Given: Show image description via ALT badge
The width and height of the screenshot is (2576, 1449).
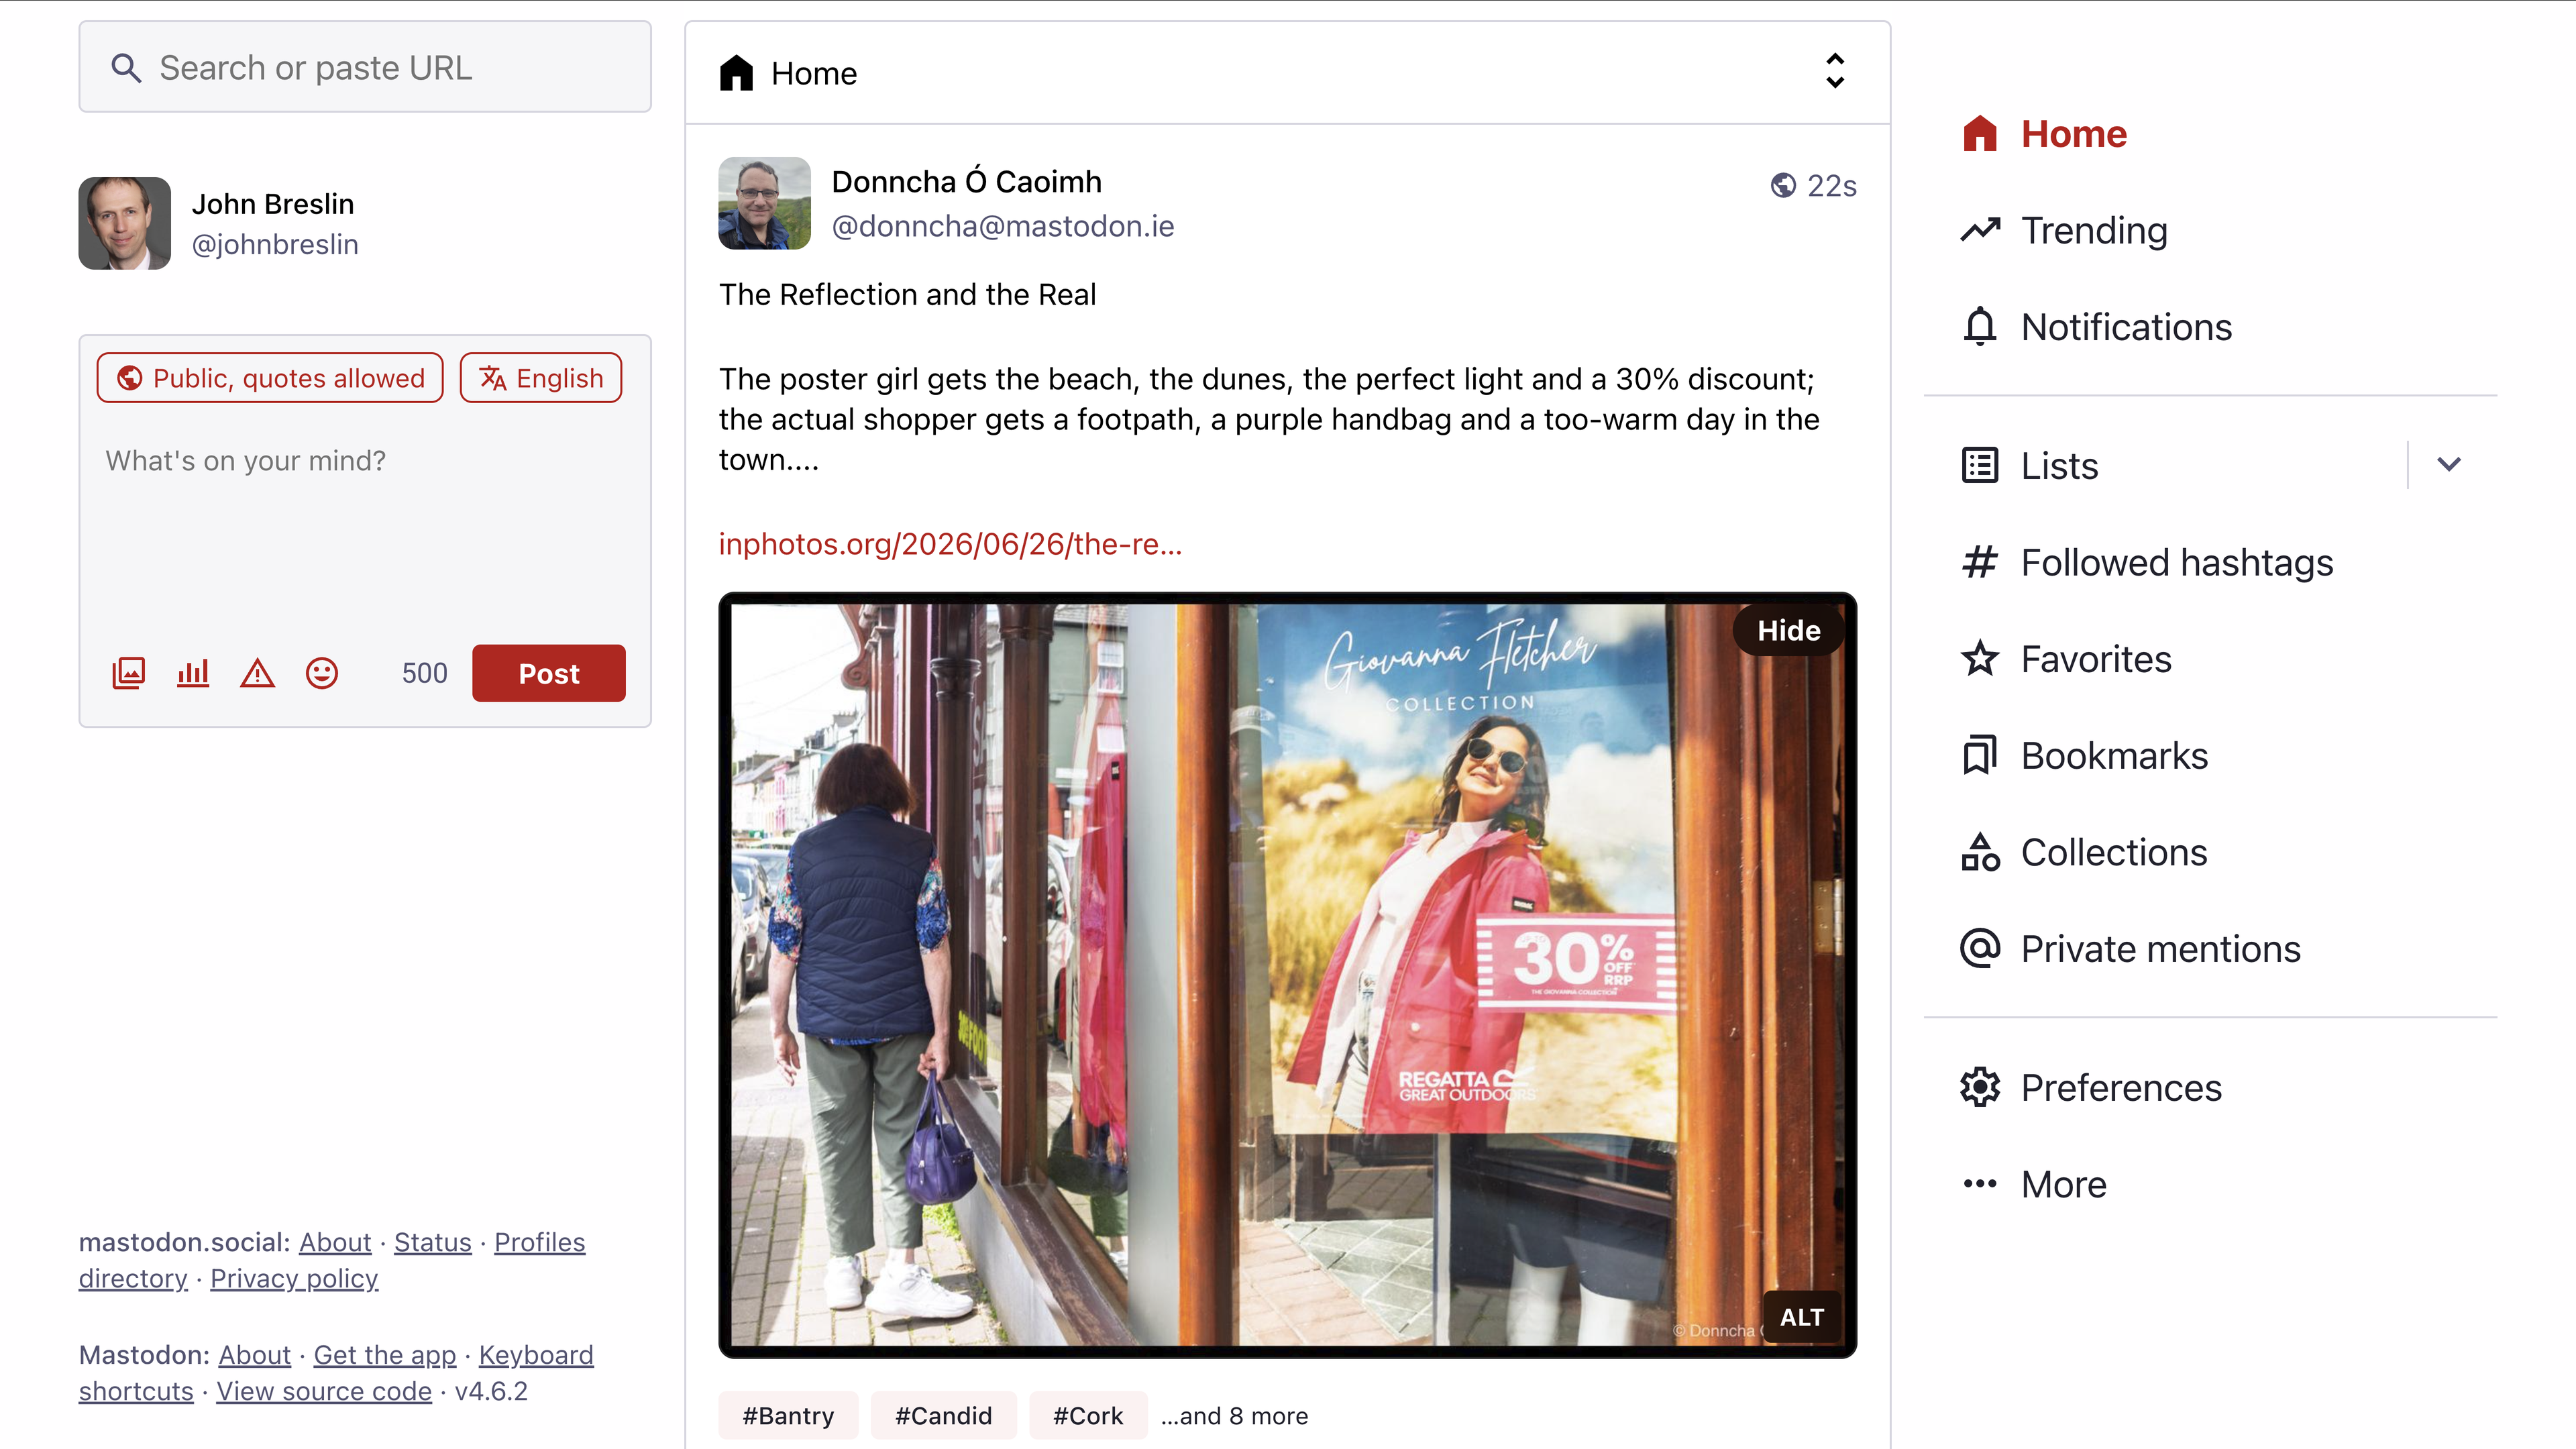Looking at the screenshot, I should click(1802, 1317).
